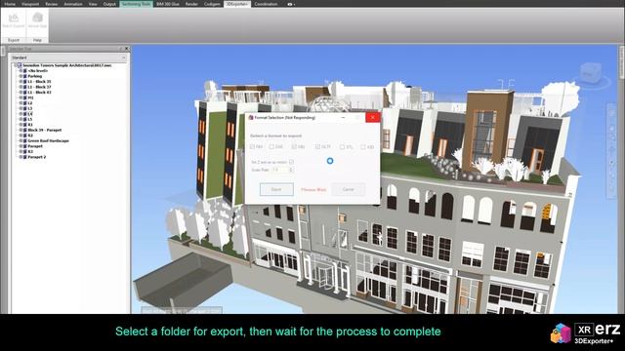625x351 pixels.
Task: Select the 3DExporter+ ribbon tab
Action: (236, 4)
